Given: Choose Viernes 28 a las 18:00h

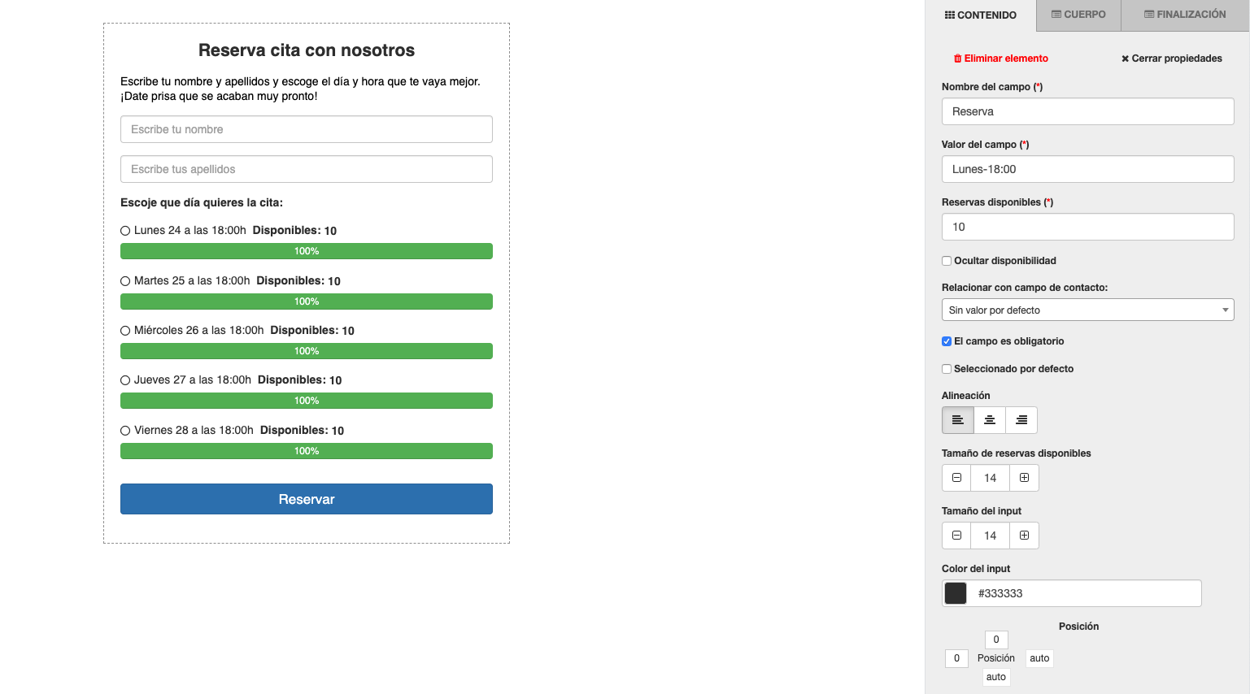Looking at the screenshot, I should tap(125, 431).
